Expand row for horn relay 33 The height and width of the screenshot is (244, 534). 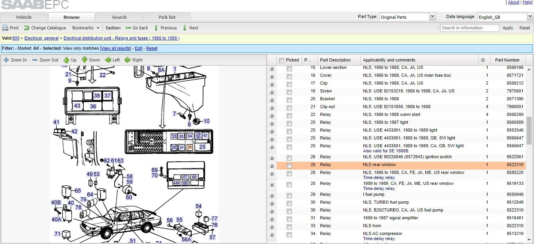pyautogui.click(x=271, y=226)
